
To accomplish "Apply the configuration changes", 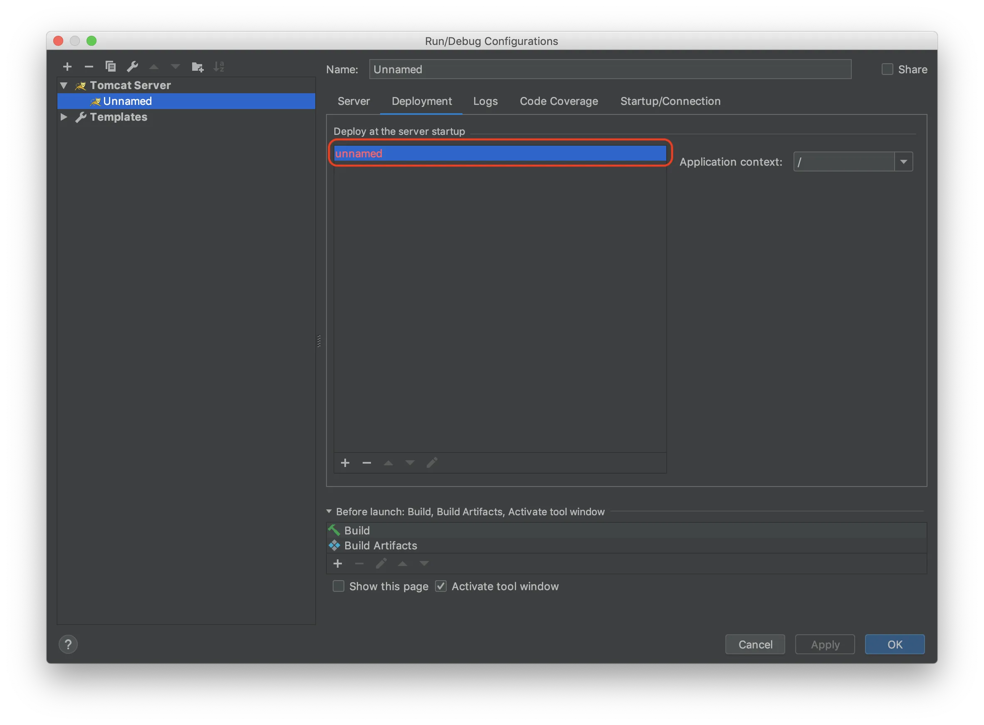I will (x=824, y=644).
